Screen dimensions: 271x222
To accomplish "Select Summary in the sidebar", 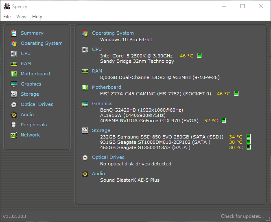I will [32, 33].
